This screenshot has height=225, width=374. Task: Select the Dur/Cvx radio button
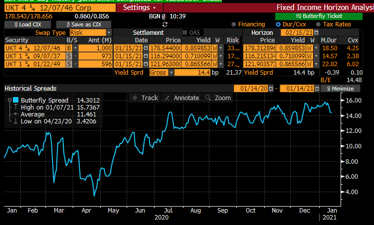[x=278, y=24]
